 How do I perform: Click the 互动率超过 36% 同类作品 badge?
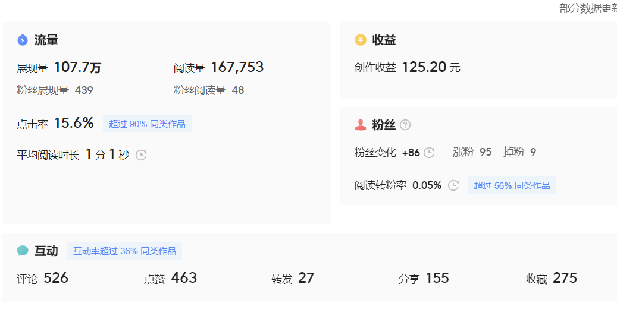tap(124, 251)
